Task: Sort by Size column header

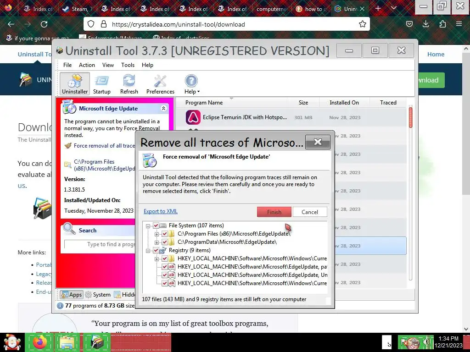Action: tap(303, 103)
